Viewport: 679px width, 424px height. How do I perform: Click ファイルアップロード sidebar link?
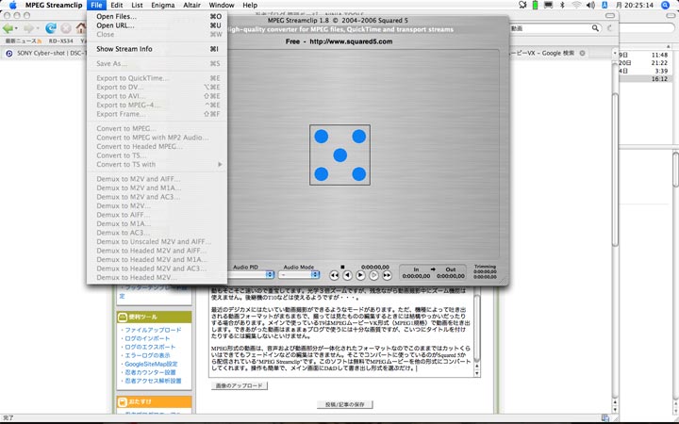(154, 330)
